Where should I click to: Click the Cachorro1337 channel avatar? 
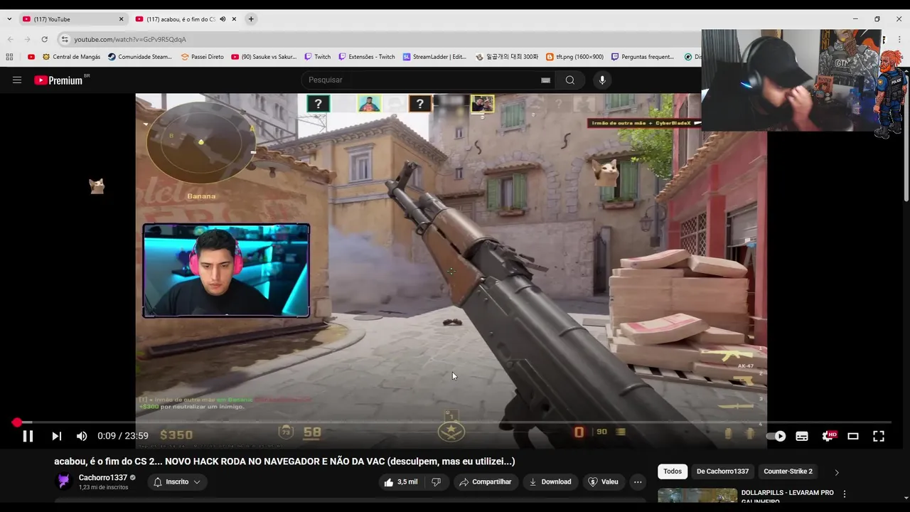(64, 481)
